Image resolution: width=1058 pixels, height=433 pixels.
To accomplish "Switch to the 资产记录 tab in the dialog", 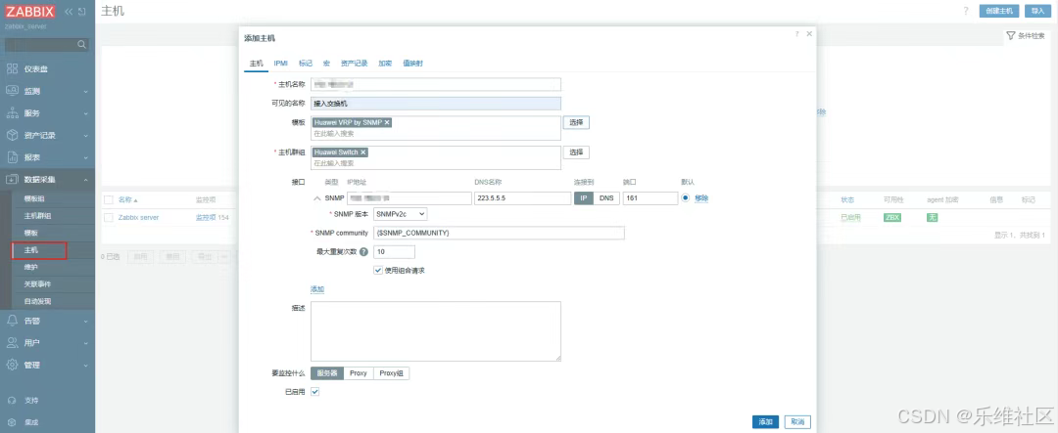I will [x=355, y=64].
